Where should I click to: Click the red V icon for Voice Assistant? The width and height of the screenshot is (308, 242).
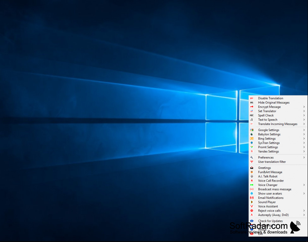coord(252,206)
